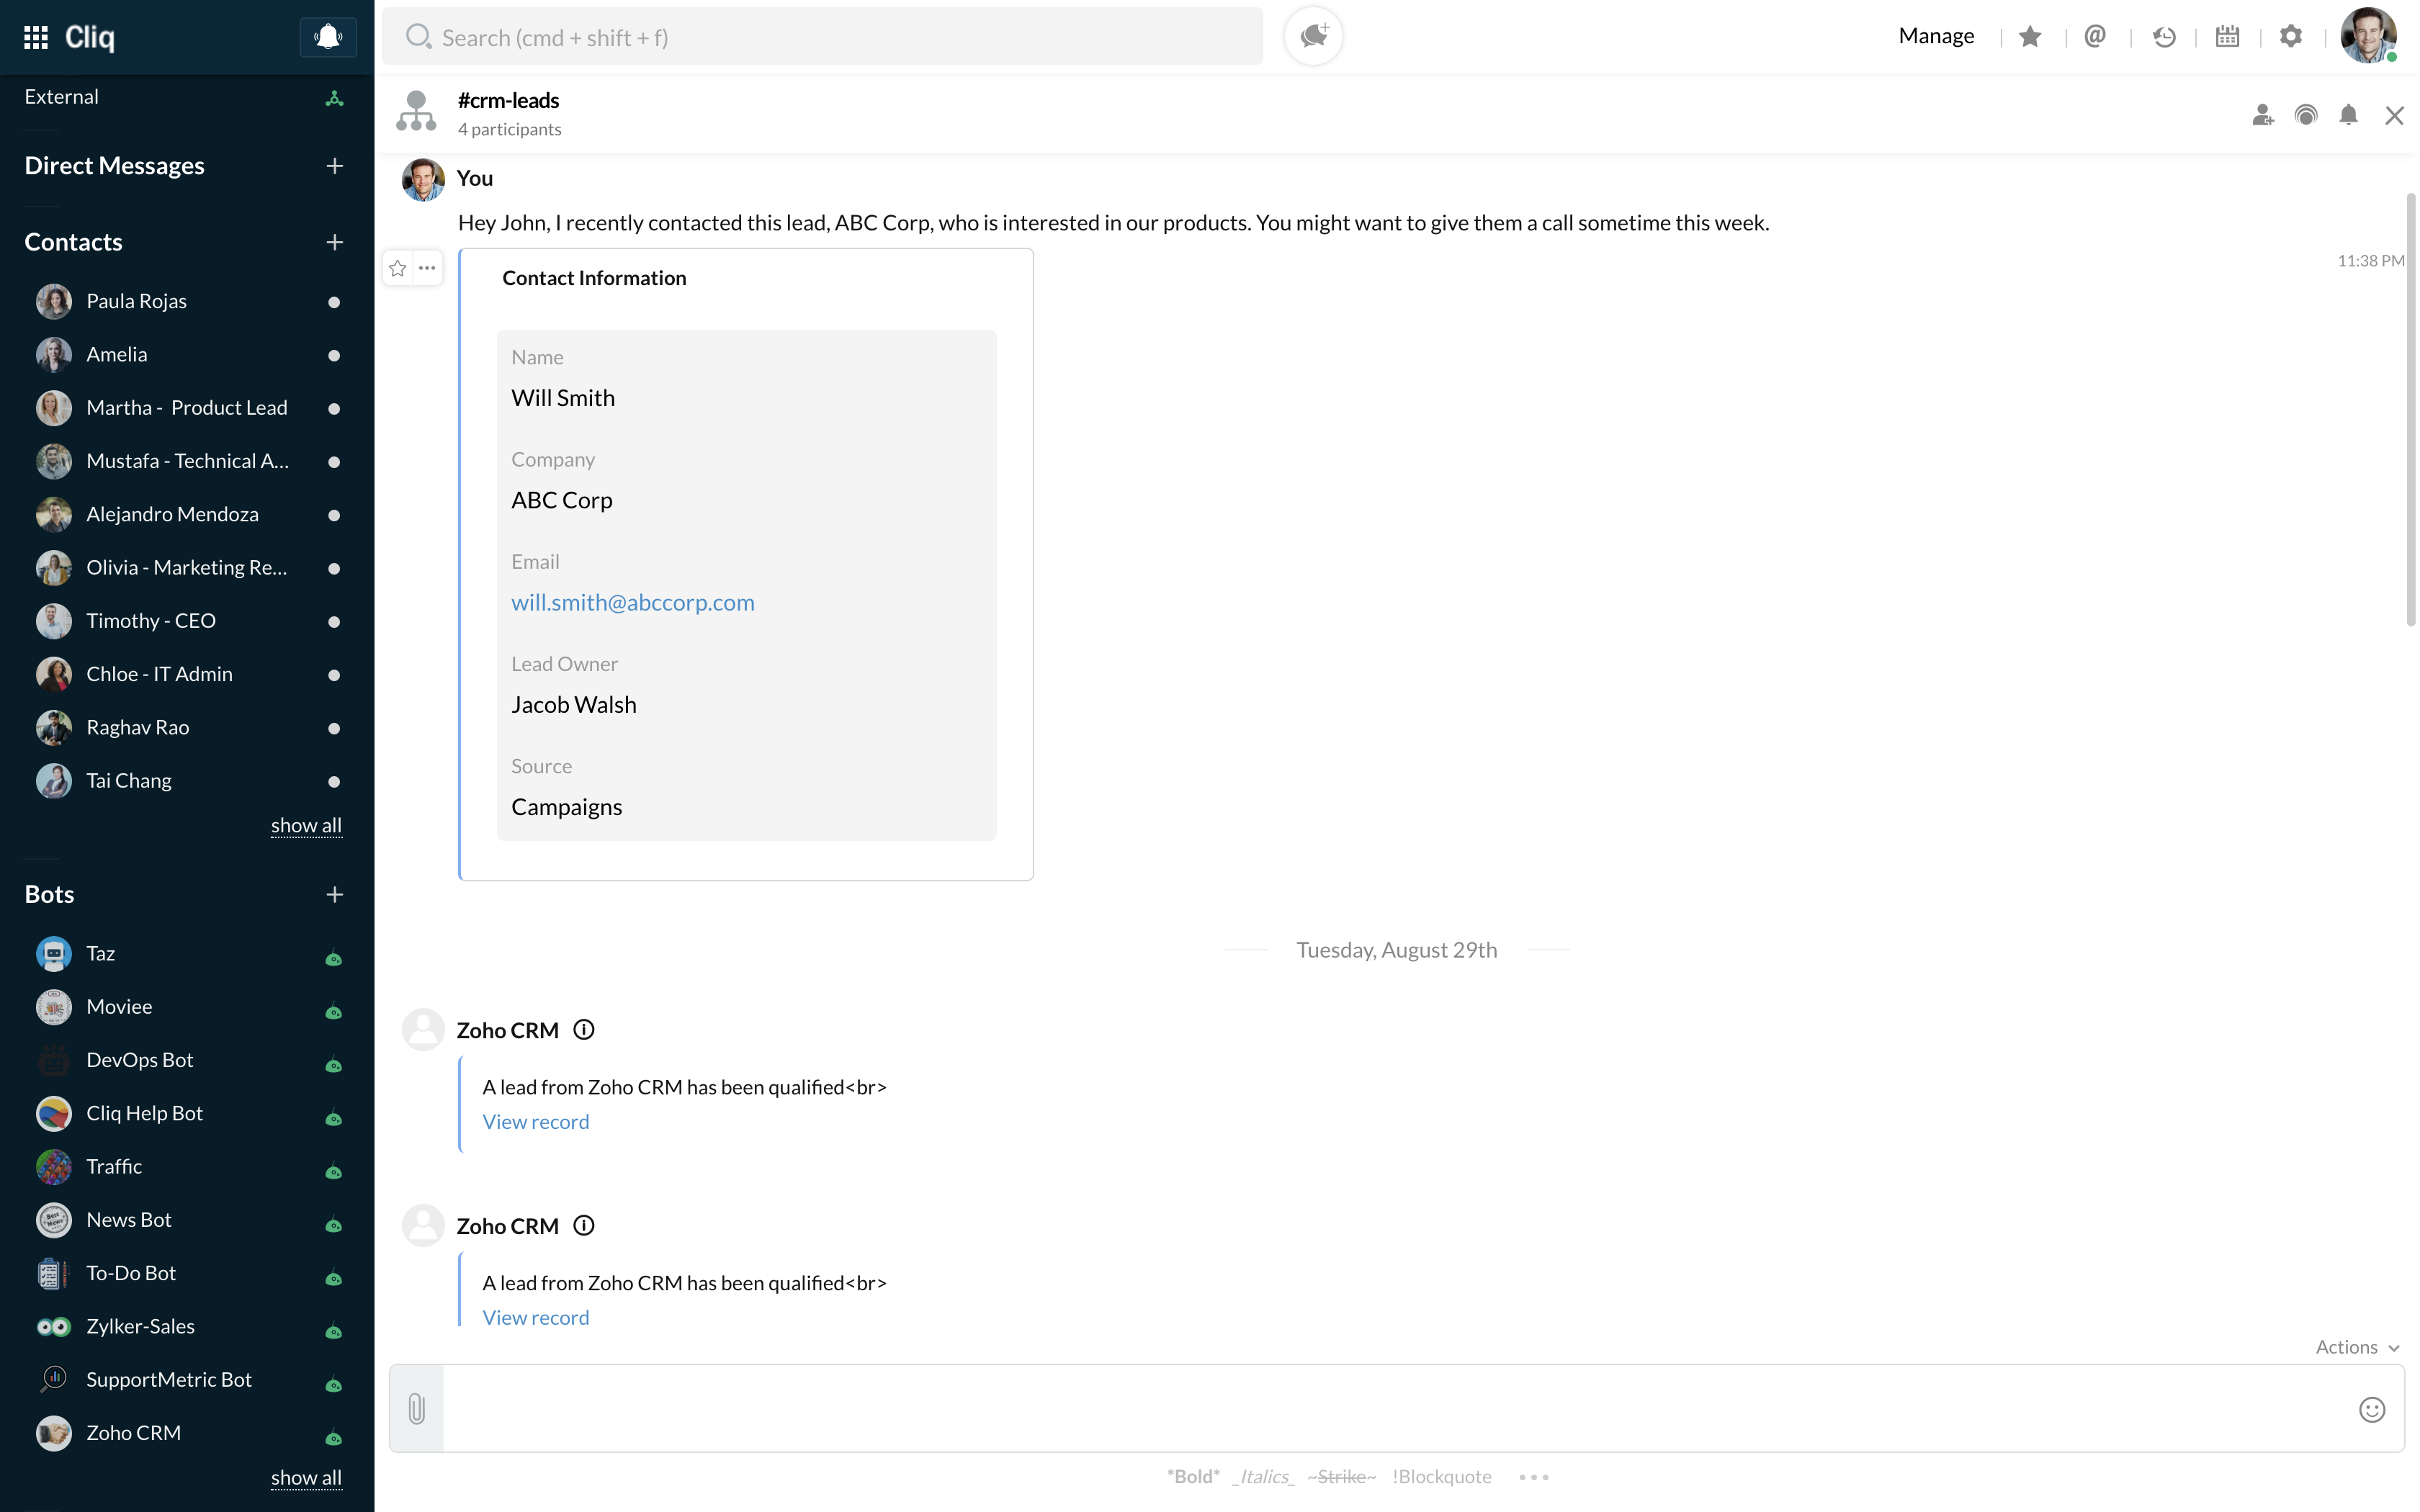Click the reminders bell button beside Cliq
The height and width of the screenshot is (1512, 2420).
coord(328,37)
